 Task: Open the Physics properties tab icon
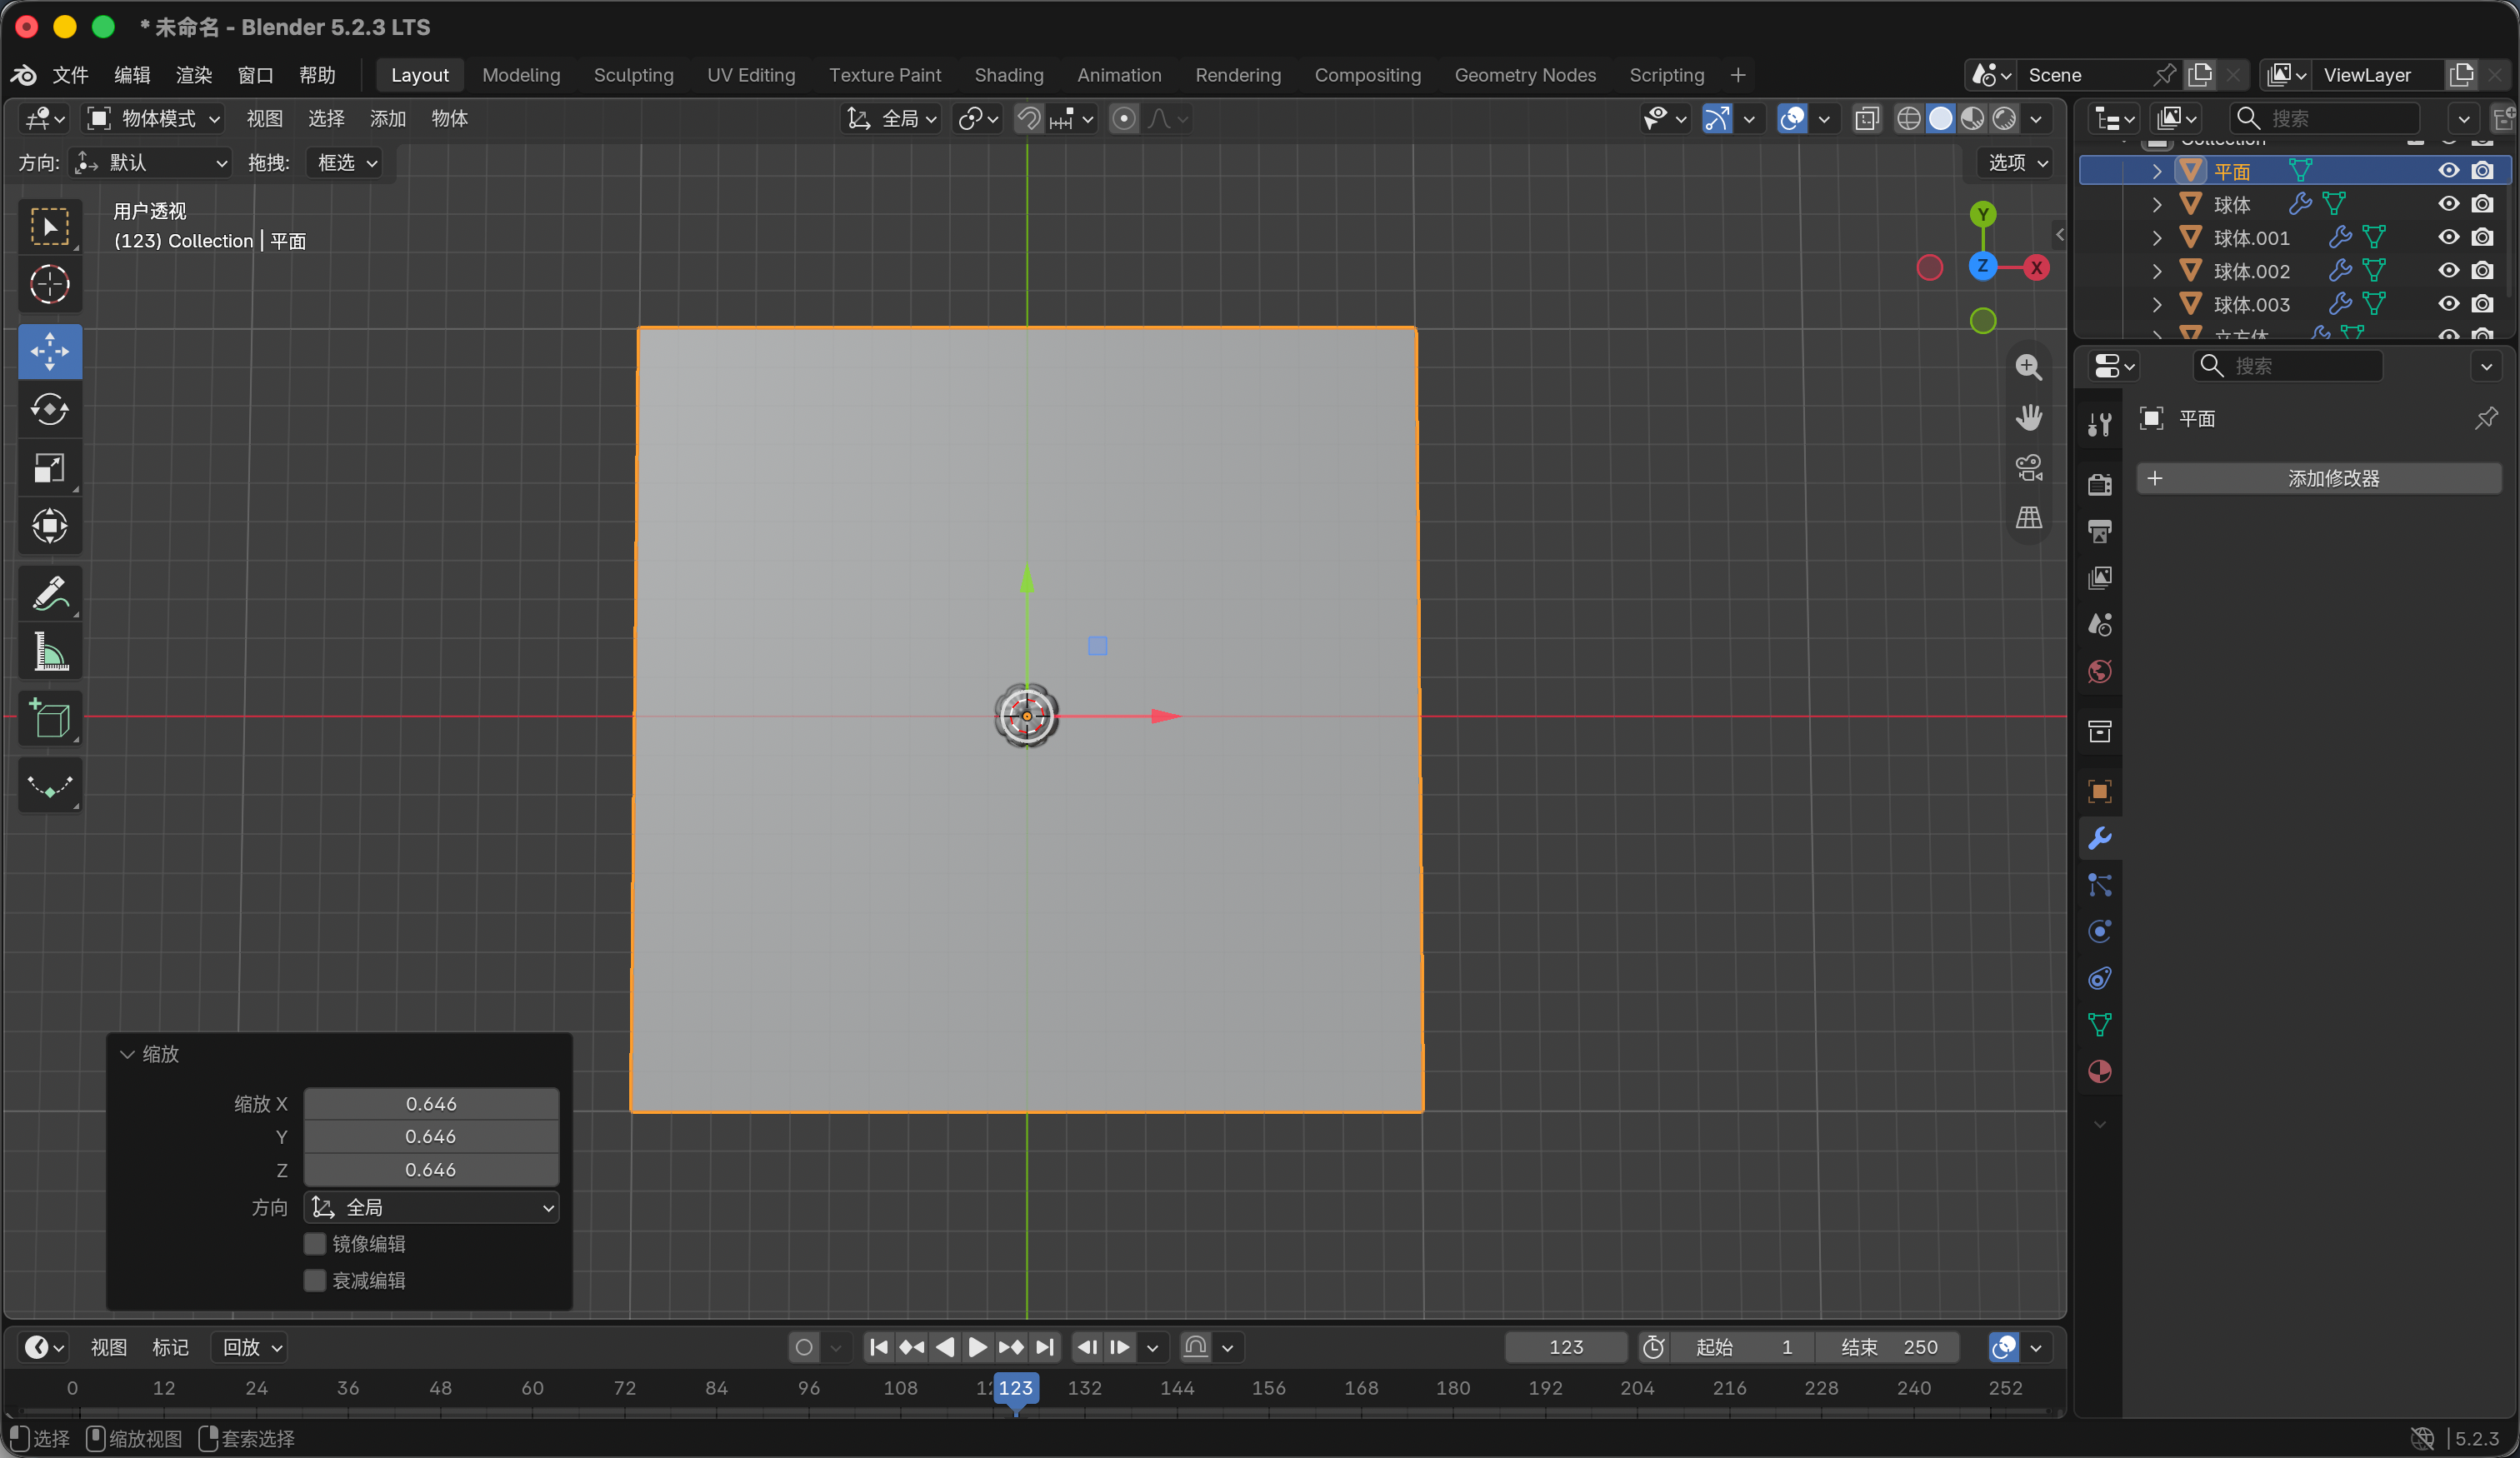(x=2099, y=931)
